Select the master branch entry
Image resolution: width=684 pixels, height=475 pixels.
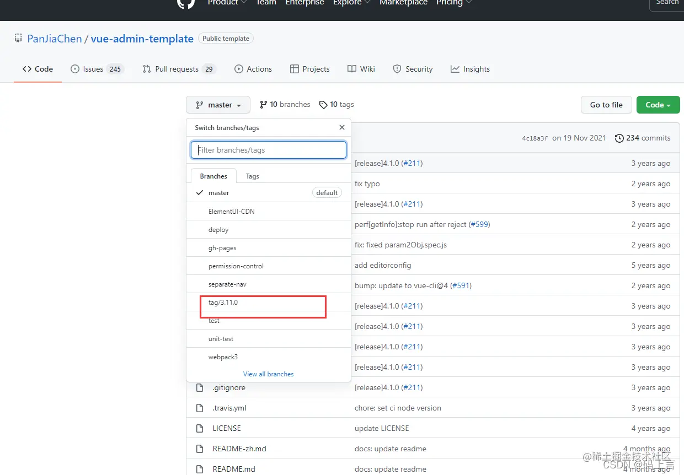click(269, 193)
